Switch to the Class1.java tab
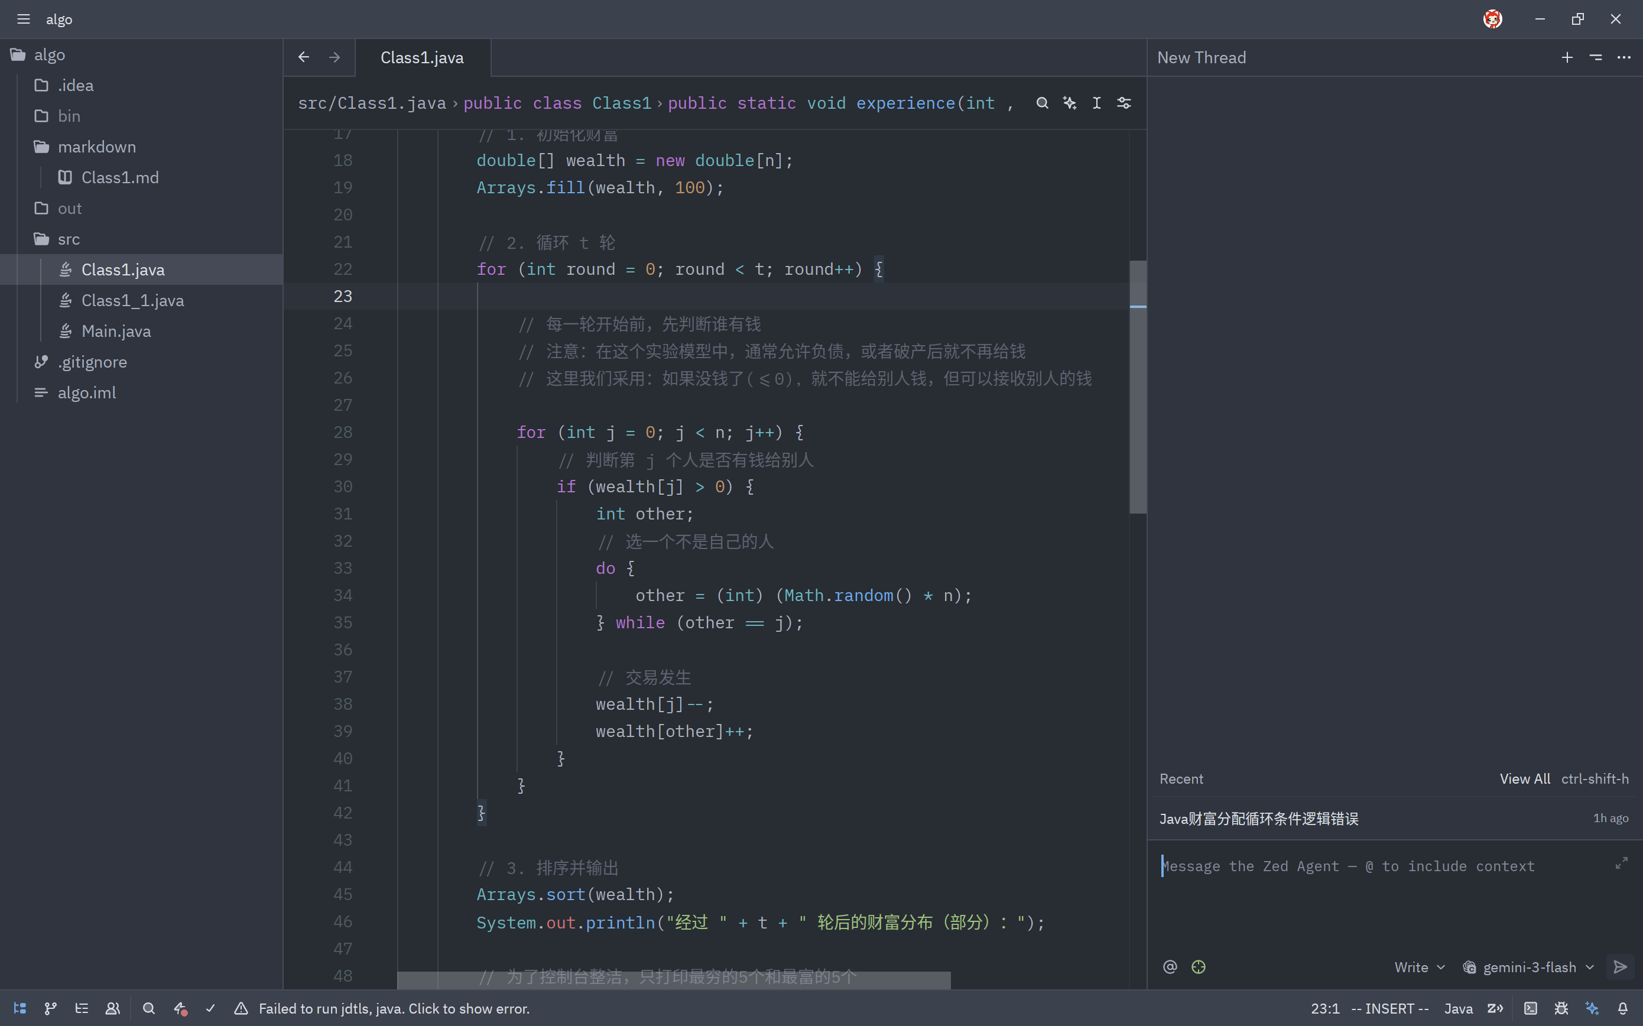The height and width of the screenshot is (1026, 1643). [x=422, y=58]
